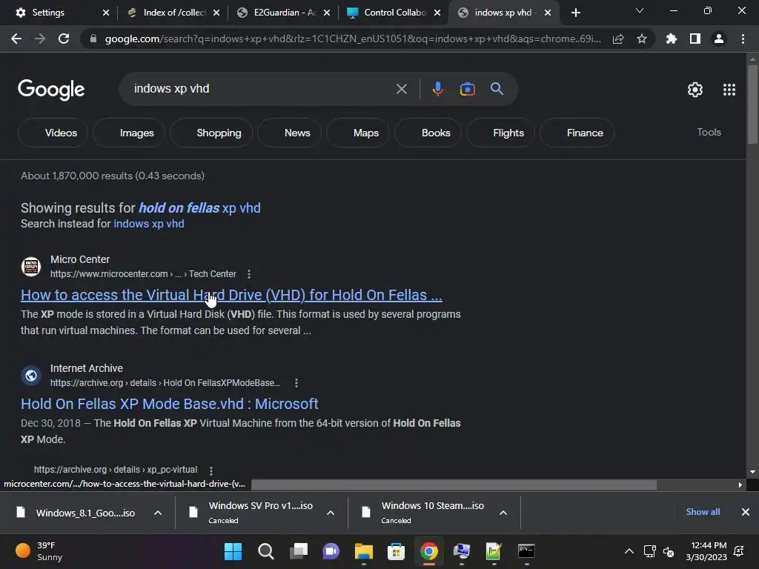
Task: Filter results by News
Action: click(x=289, y=133)
